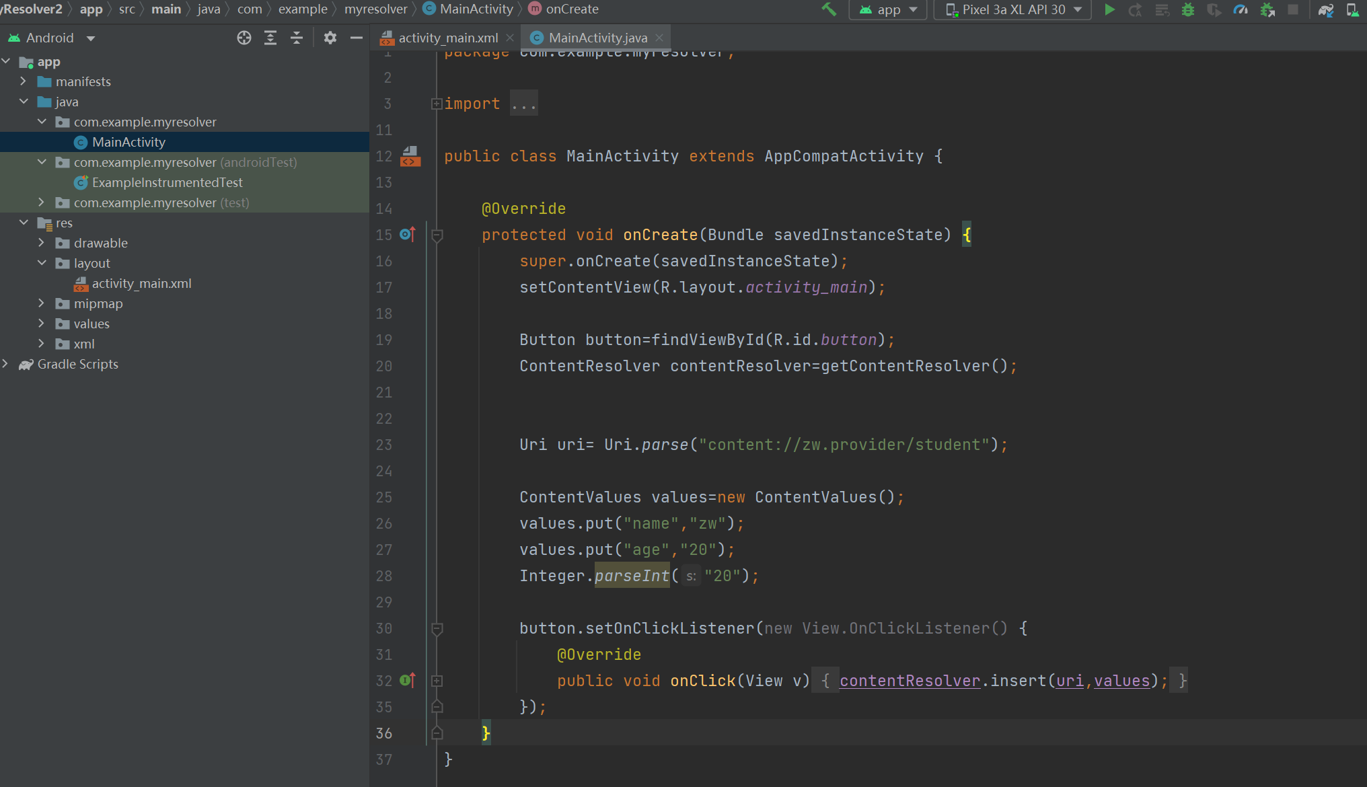Run the app with green play button
The image size is (1367, 787).
click(1110, 9)
